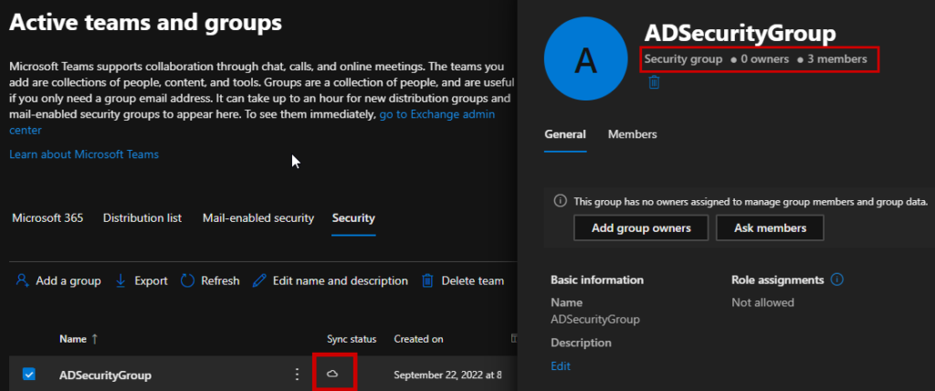Click the trash icon under ADSecurityGroup title
935x391 pixels.
coord(654,83)
